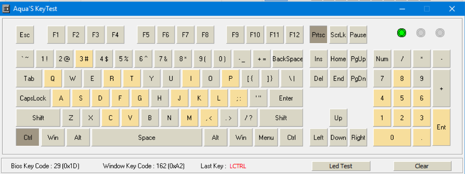
Task: Click the Num key on numpad
Action: [382, 59]
